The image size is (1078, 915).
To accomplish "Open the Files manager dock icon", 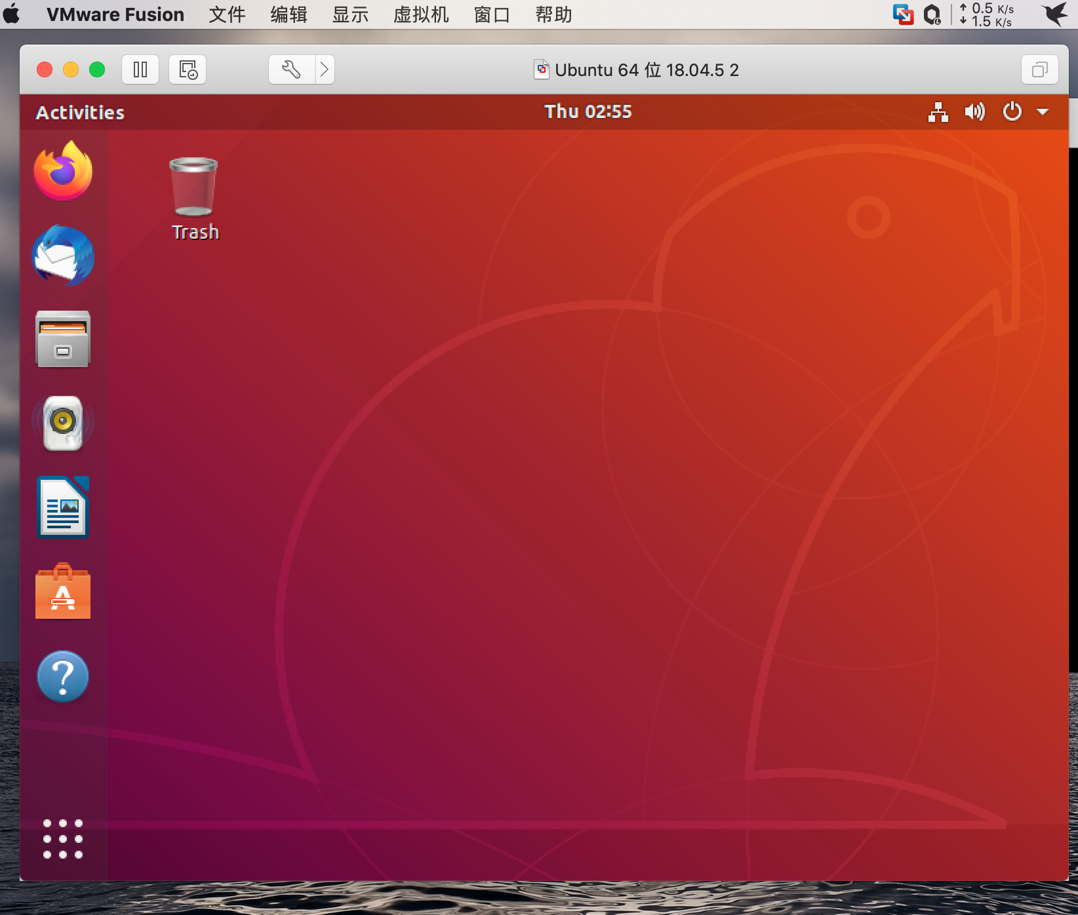I will click(x=63, y=339).
